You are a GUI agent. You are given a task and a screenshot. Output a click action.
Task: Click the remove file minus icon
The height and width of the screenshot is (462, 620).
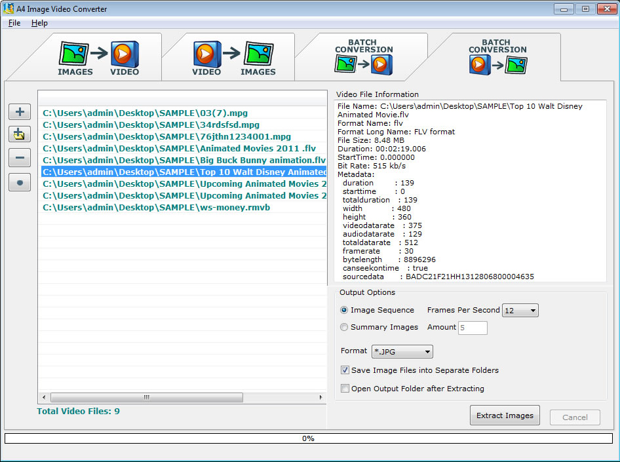coord(20,158)
